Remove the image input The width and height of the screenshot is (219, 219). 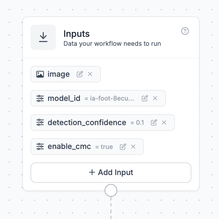coord(90,74)
